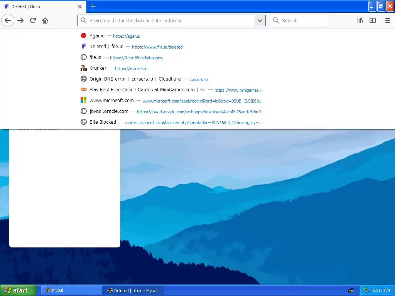Choose Krunker suggestion
Image resolution: width=395 pixels, height=296 pixels.
coord(171,68)
